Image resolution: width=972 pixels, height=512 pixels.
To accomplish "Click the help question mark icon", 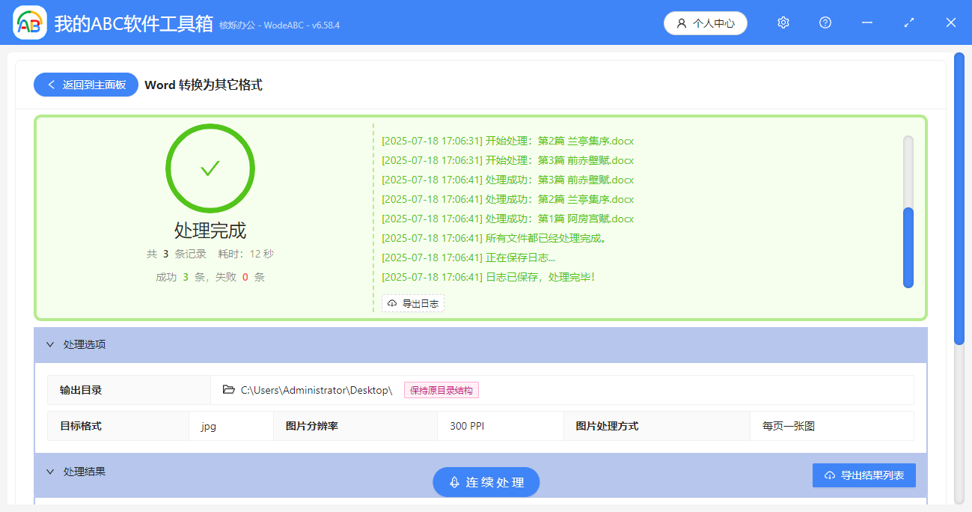I will pos(825,22).
